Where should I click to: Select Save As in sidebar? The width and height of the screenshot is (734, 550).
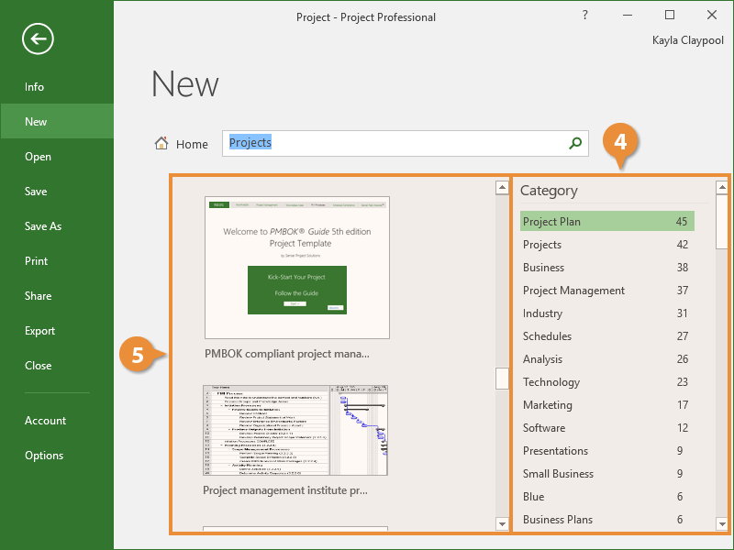(43, 226)
